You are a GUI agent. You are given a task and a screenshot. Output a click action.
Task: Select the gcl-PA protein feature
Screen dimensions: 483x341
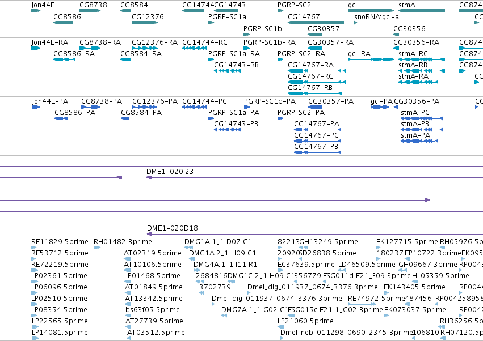coord(380,107)
